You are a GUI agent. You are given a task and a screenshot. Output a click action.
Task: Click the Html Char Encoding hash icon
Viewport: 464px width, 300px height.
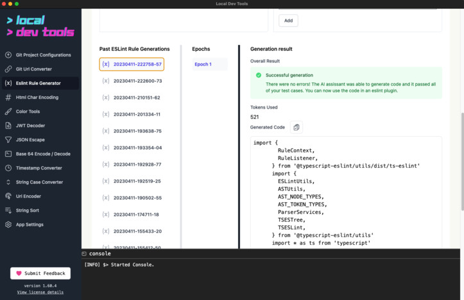point(8,97)
